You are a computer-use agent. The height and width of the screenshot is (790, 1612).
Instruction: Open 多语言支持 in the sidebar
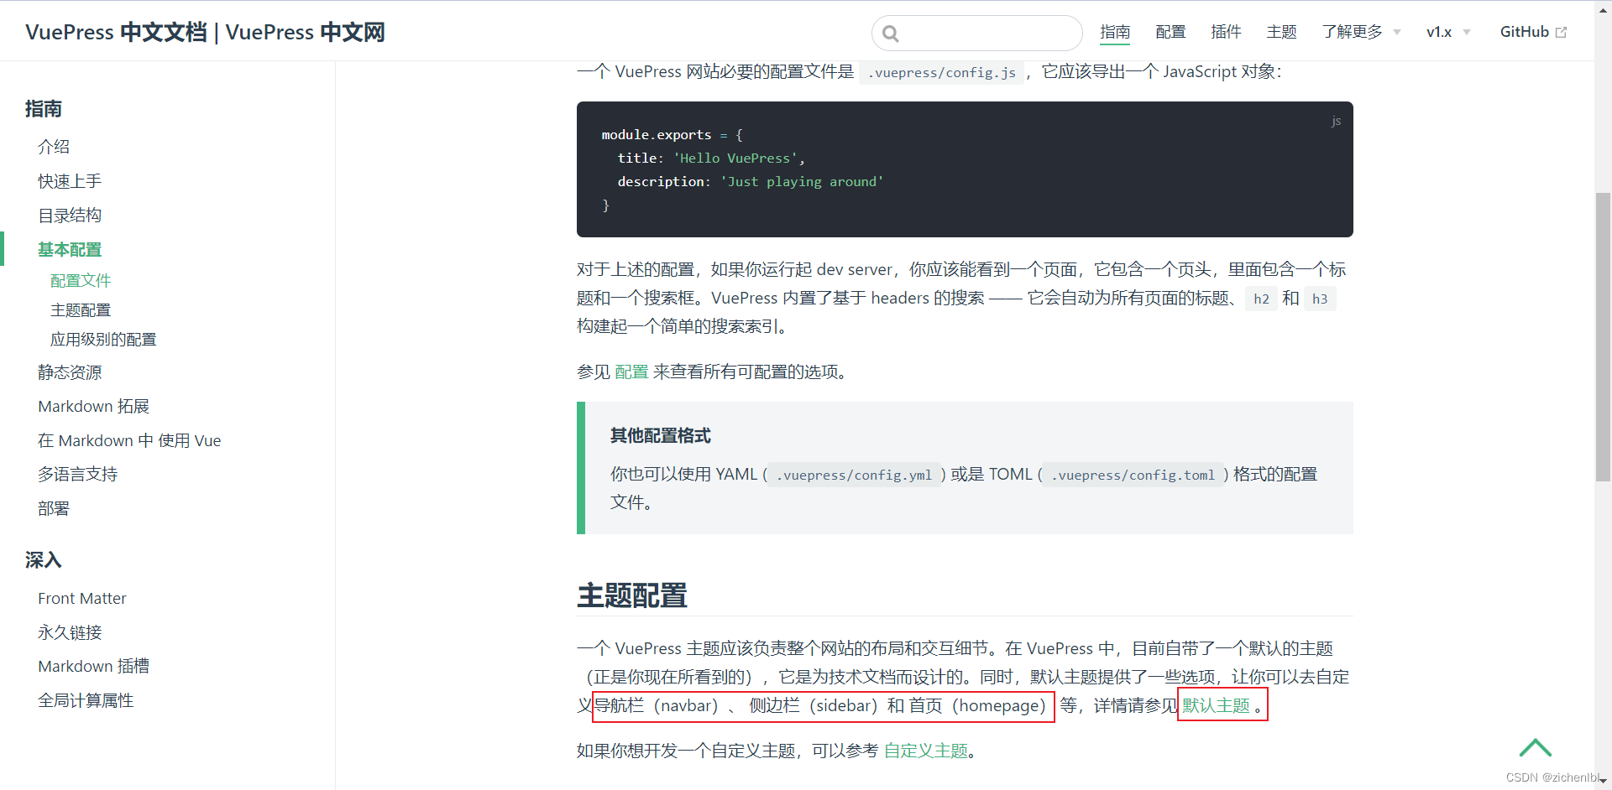coord(77,475)
